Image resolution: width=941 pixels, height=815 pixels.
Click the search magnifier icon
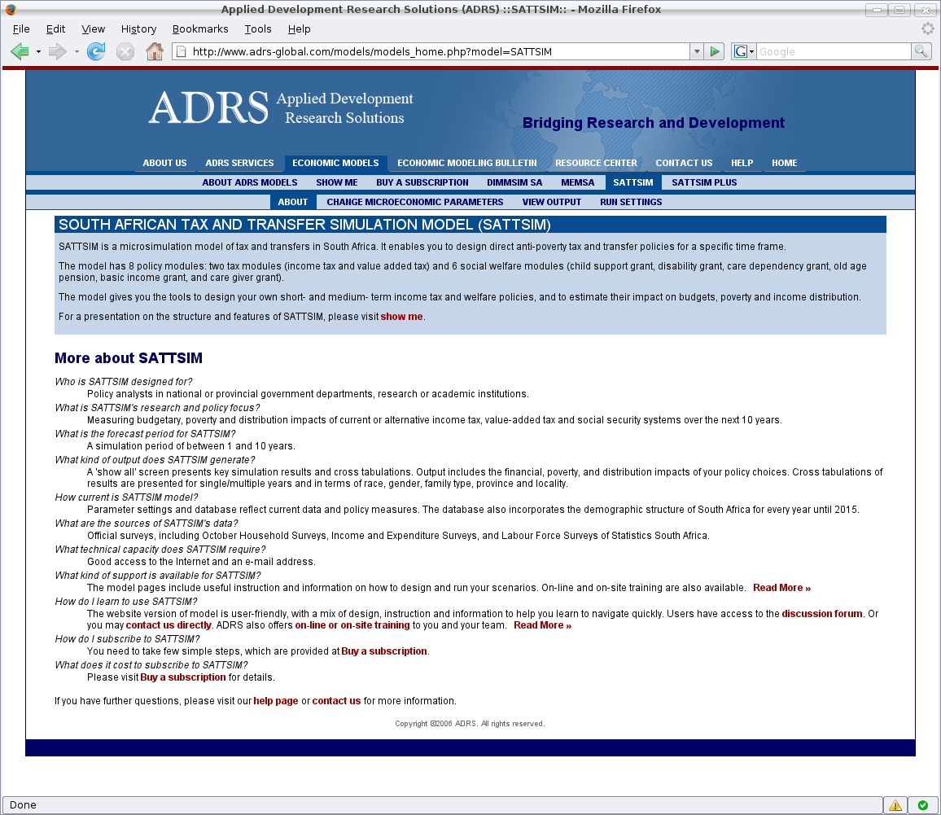tap(921, 51)
